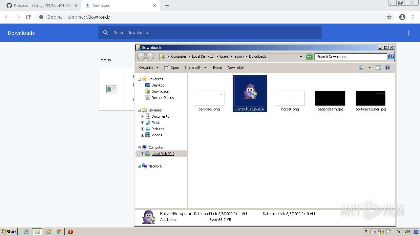Launch Internet Explorer from taskbar
The height and width of the screenshot is (236, 420).
click(x=26, y=232)
